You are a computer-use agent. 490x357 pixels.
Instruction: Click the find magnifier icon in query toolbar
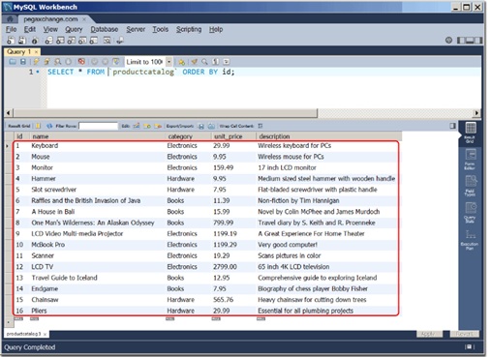coord(204,62)
